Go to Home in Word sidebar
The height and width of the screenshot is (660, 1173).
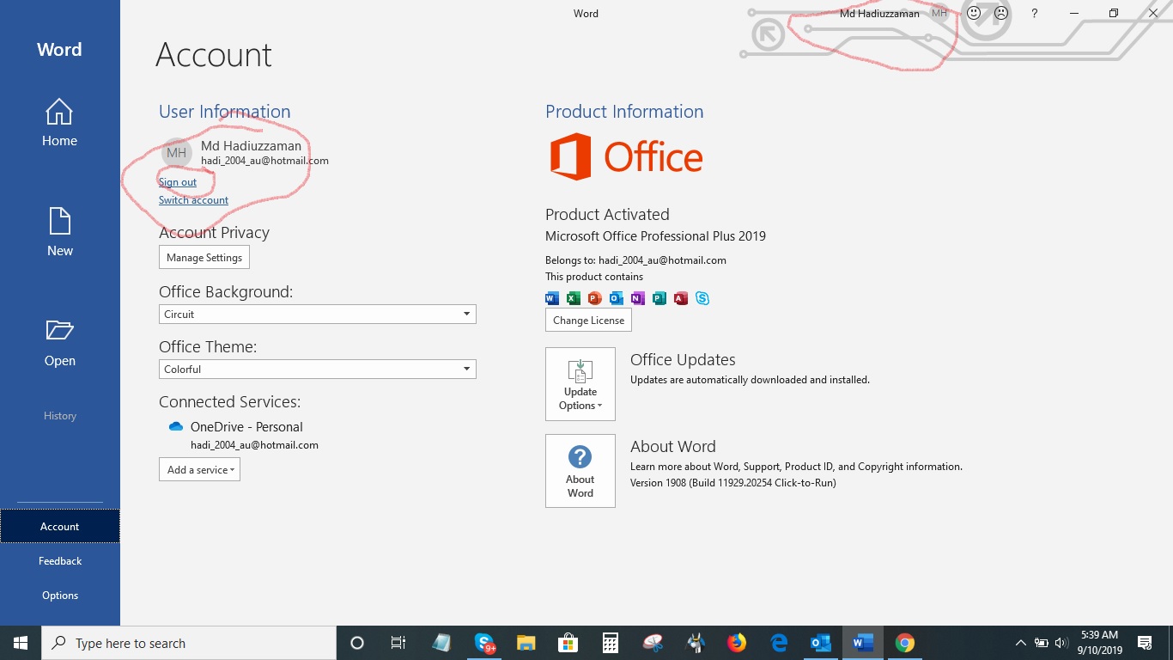59,123
